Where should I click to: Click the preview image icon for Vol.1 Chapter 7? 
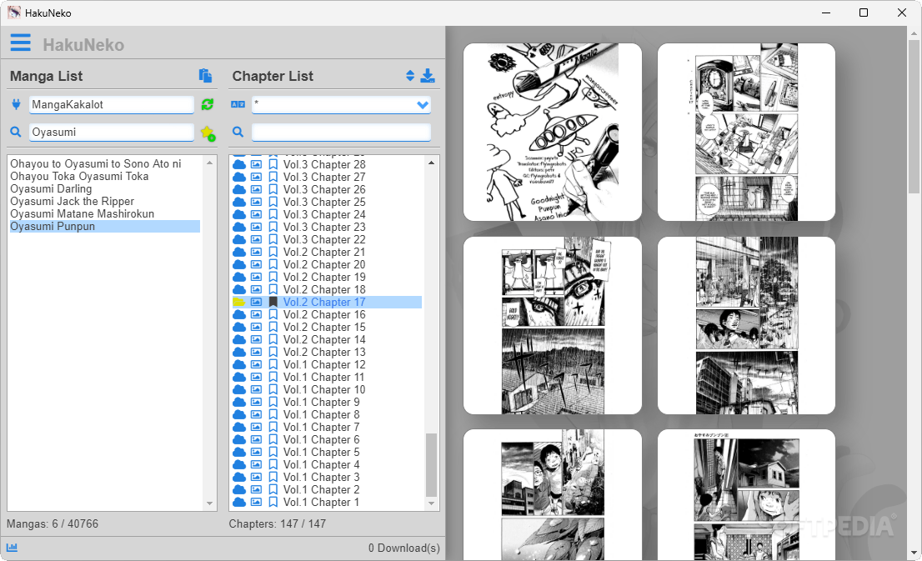click(x=257, y=427)
